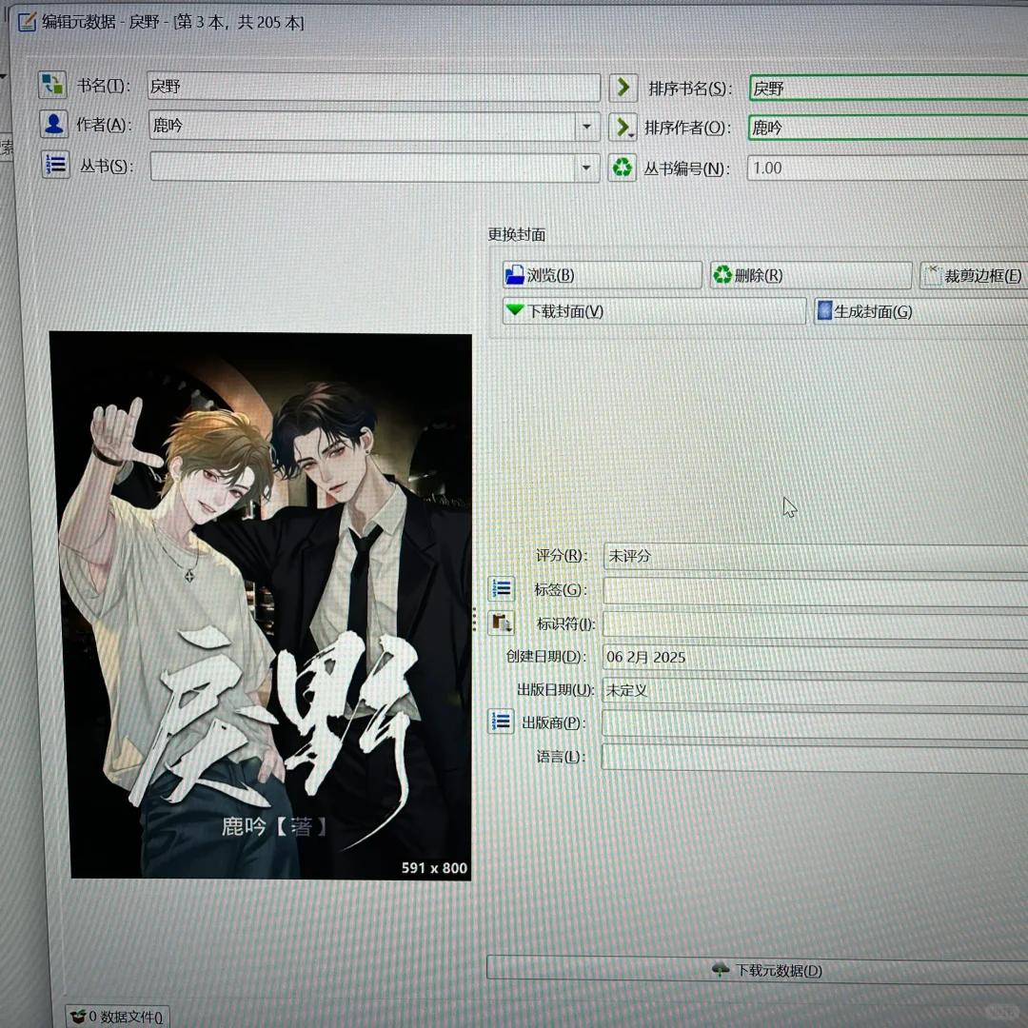The image size is (1028, 1028).
Task: Click the 评分 field showing 未评分
Action: point(815,556)
